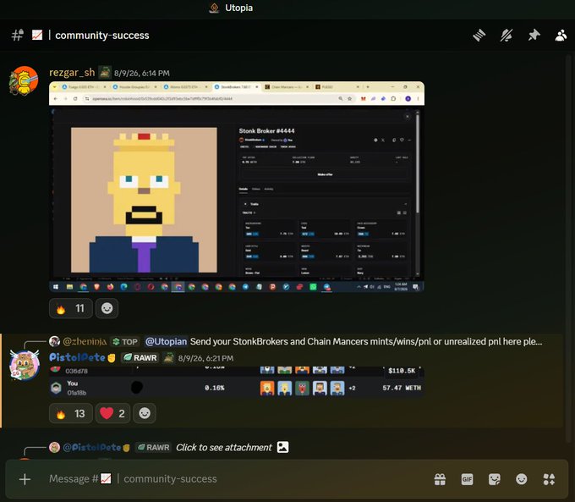Open rezgar_sh's avatar profile
The width and height of the screenshot is (575, 502).
24,80
